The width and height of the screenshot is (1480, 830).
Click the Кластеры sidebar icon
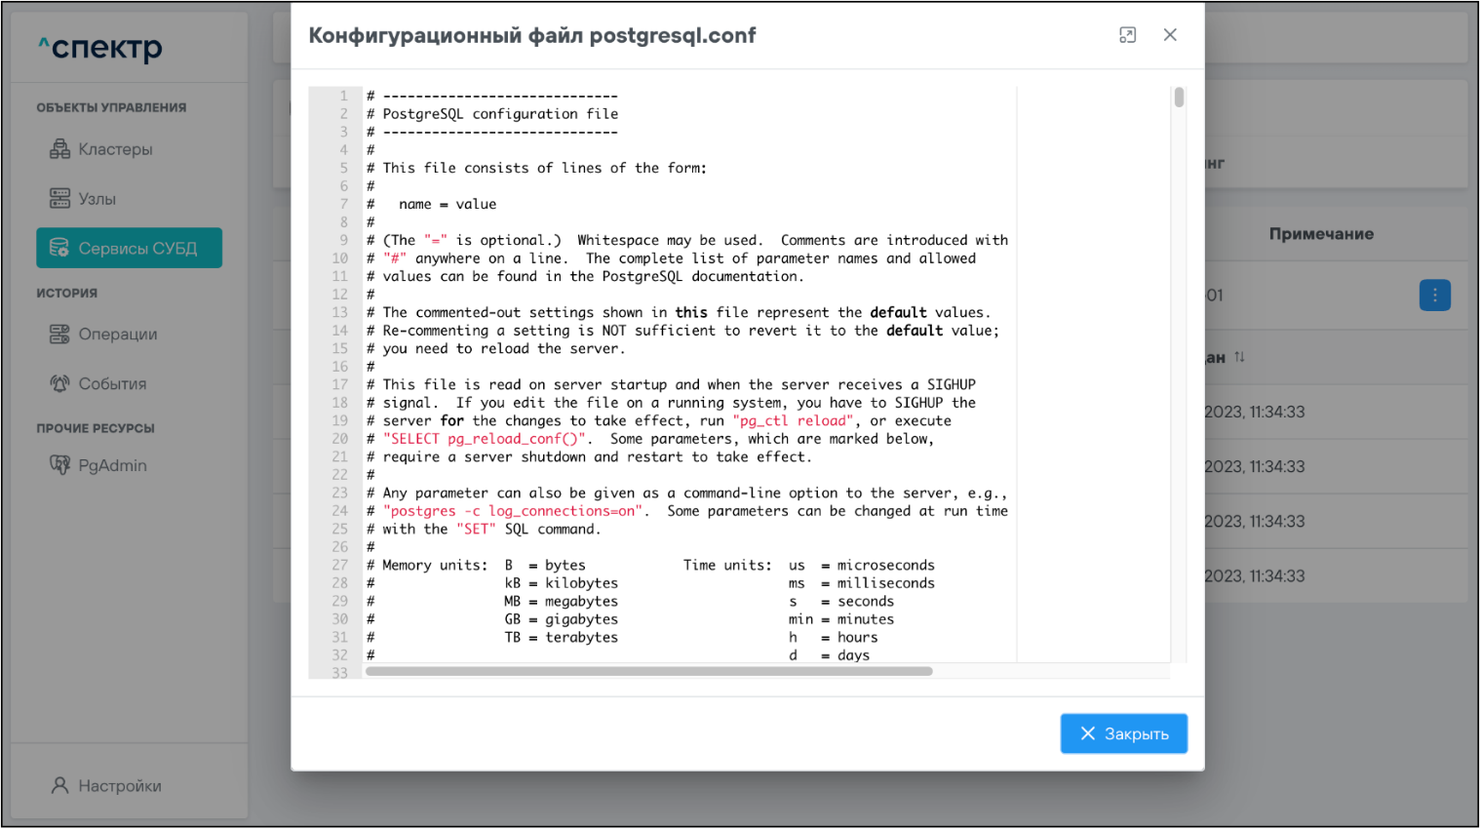pyautogui.click(x=59, y=149)
